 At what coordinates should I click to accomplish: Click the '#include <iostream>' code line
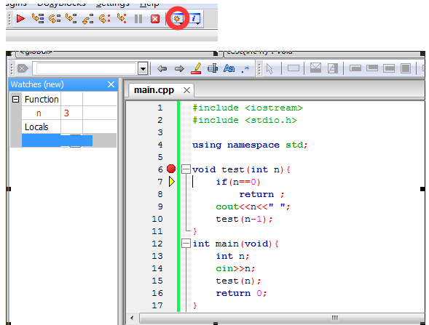tap(248, 108)
